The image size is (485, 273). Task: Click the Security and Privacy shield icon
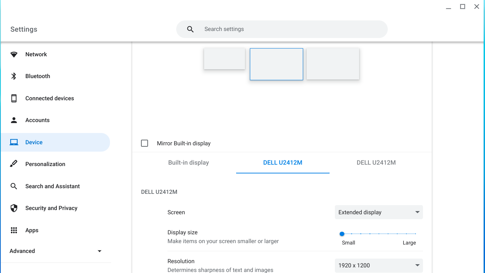[14, 208]
